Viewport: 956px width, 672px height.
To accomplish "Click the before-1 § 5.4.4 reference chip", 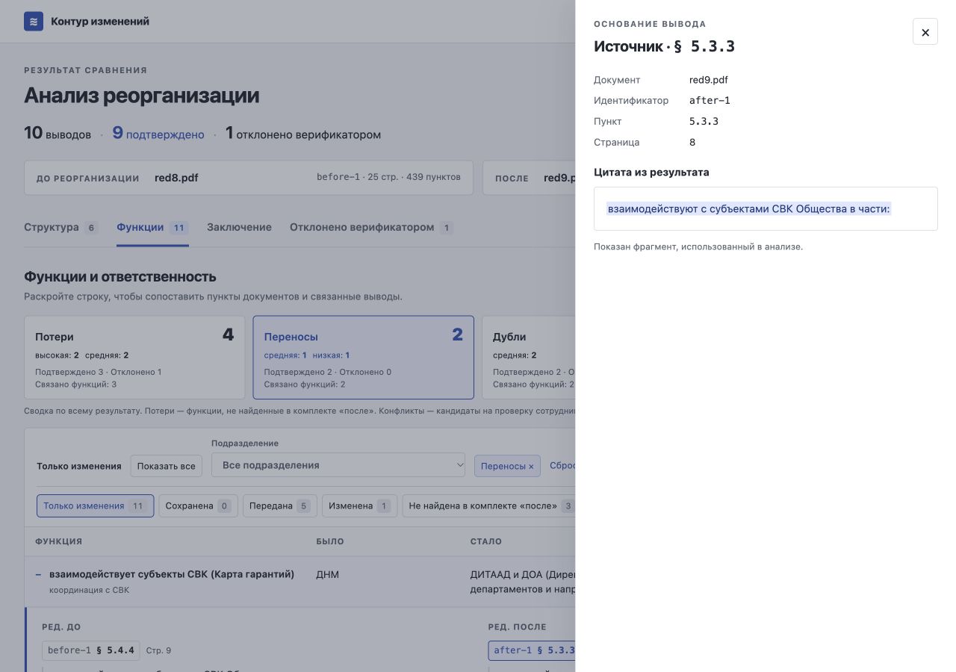I will (91, 650).
